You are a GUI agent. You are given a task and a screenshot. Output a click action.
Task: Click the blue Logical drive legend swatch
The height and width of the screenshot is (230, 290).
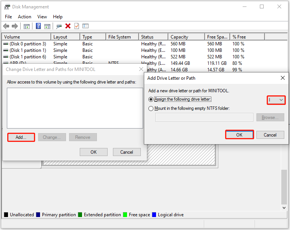coord(154,215)
